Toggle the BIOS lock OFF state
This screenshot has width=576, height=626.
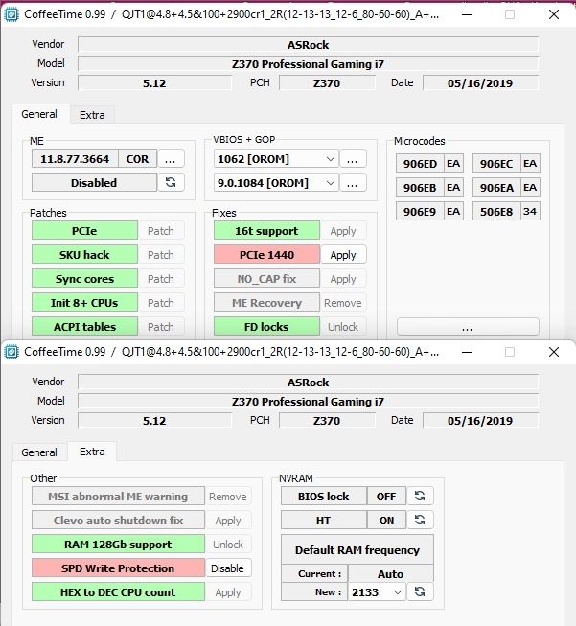[x=386, y=497]
